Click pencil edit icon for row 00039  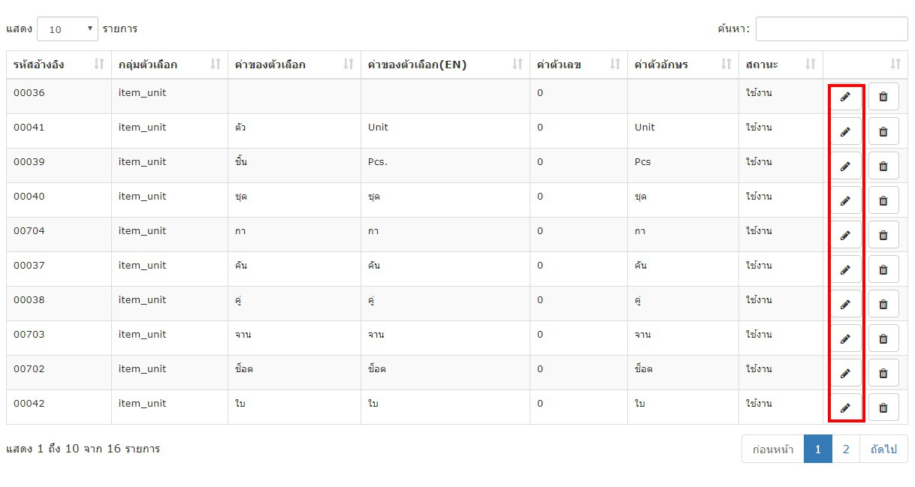846,166
